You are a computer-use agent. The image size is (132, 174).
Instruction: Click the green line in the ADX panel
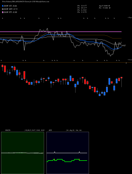(x=67, y=161)
